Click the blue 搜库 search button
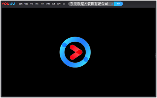 tap(118, 4)
